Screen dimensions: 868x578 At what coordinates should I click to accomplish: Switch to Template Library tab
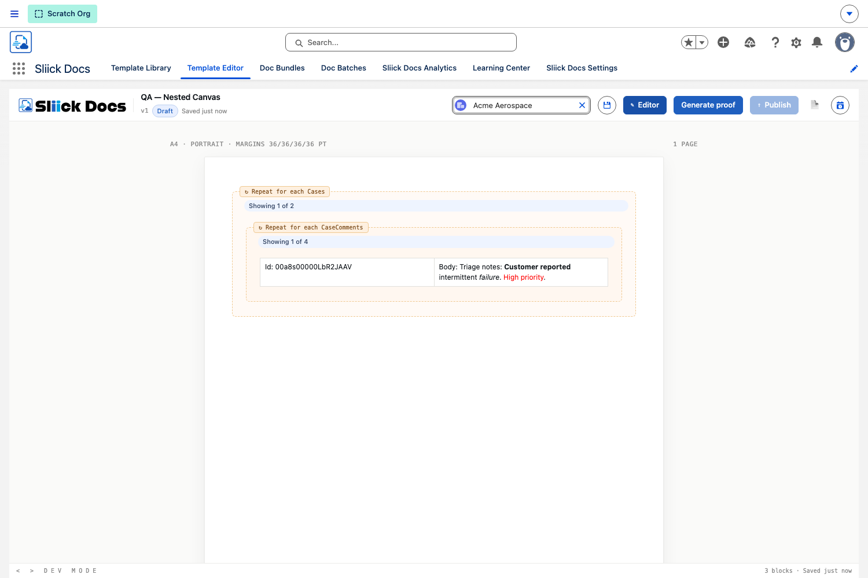coord(141,68)
